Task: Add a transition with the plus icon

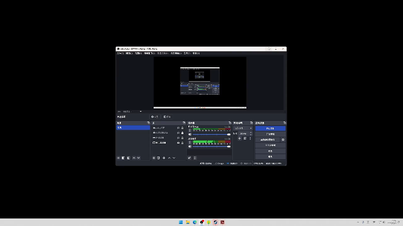Action: (240, 139)
